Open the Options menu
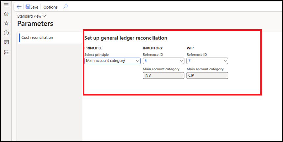Screen dimensions: 283x142 tap(50, 7)
